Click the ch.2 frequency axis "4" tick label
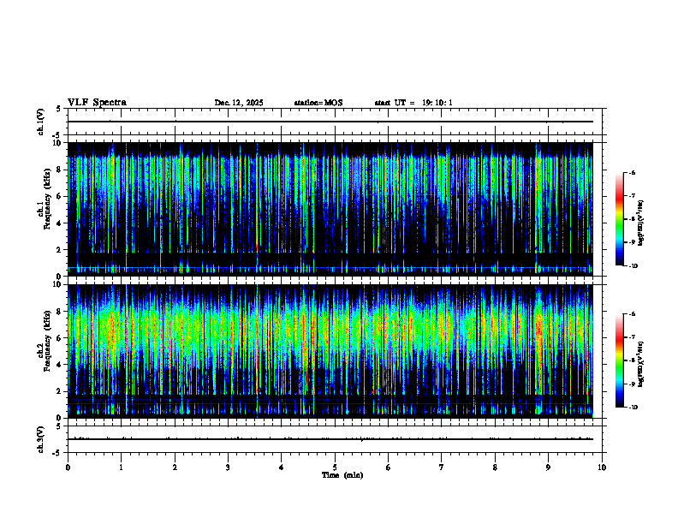This screenshot has width=678, height=524. pos(59,365)
